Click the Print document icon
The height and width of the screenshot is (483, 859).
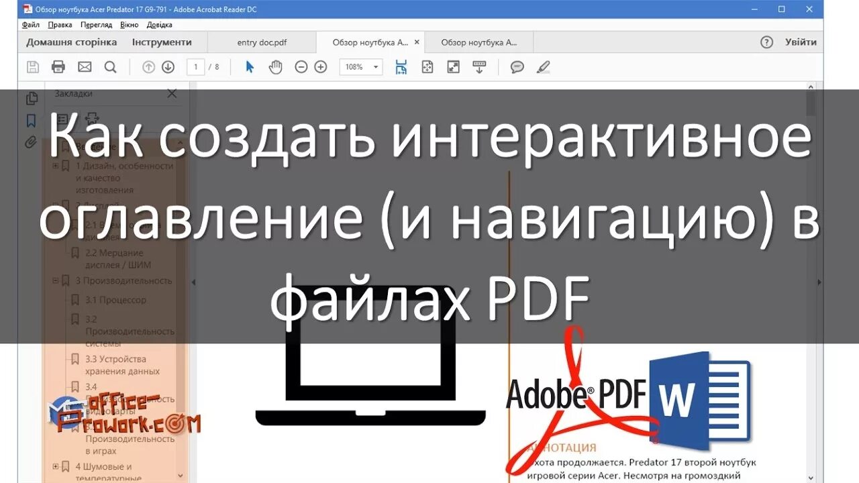(58, 66)
